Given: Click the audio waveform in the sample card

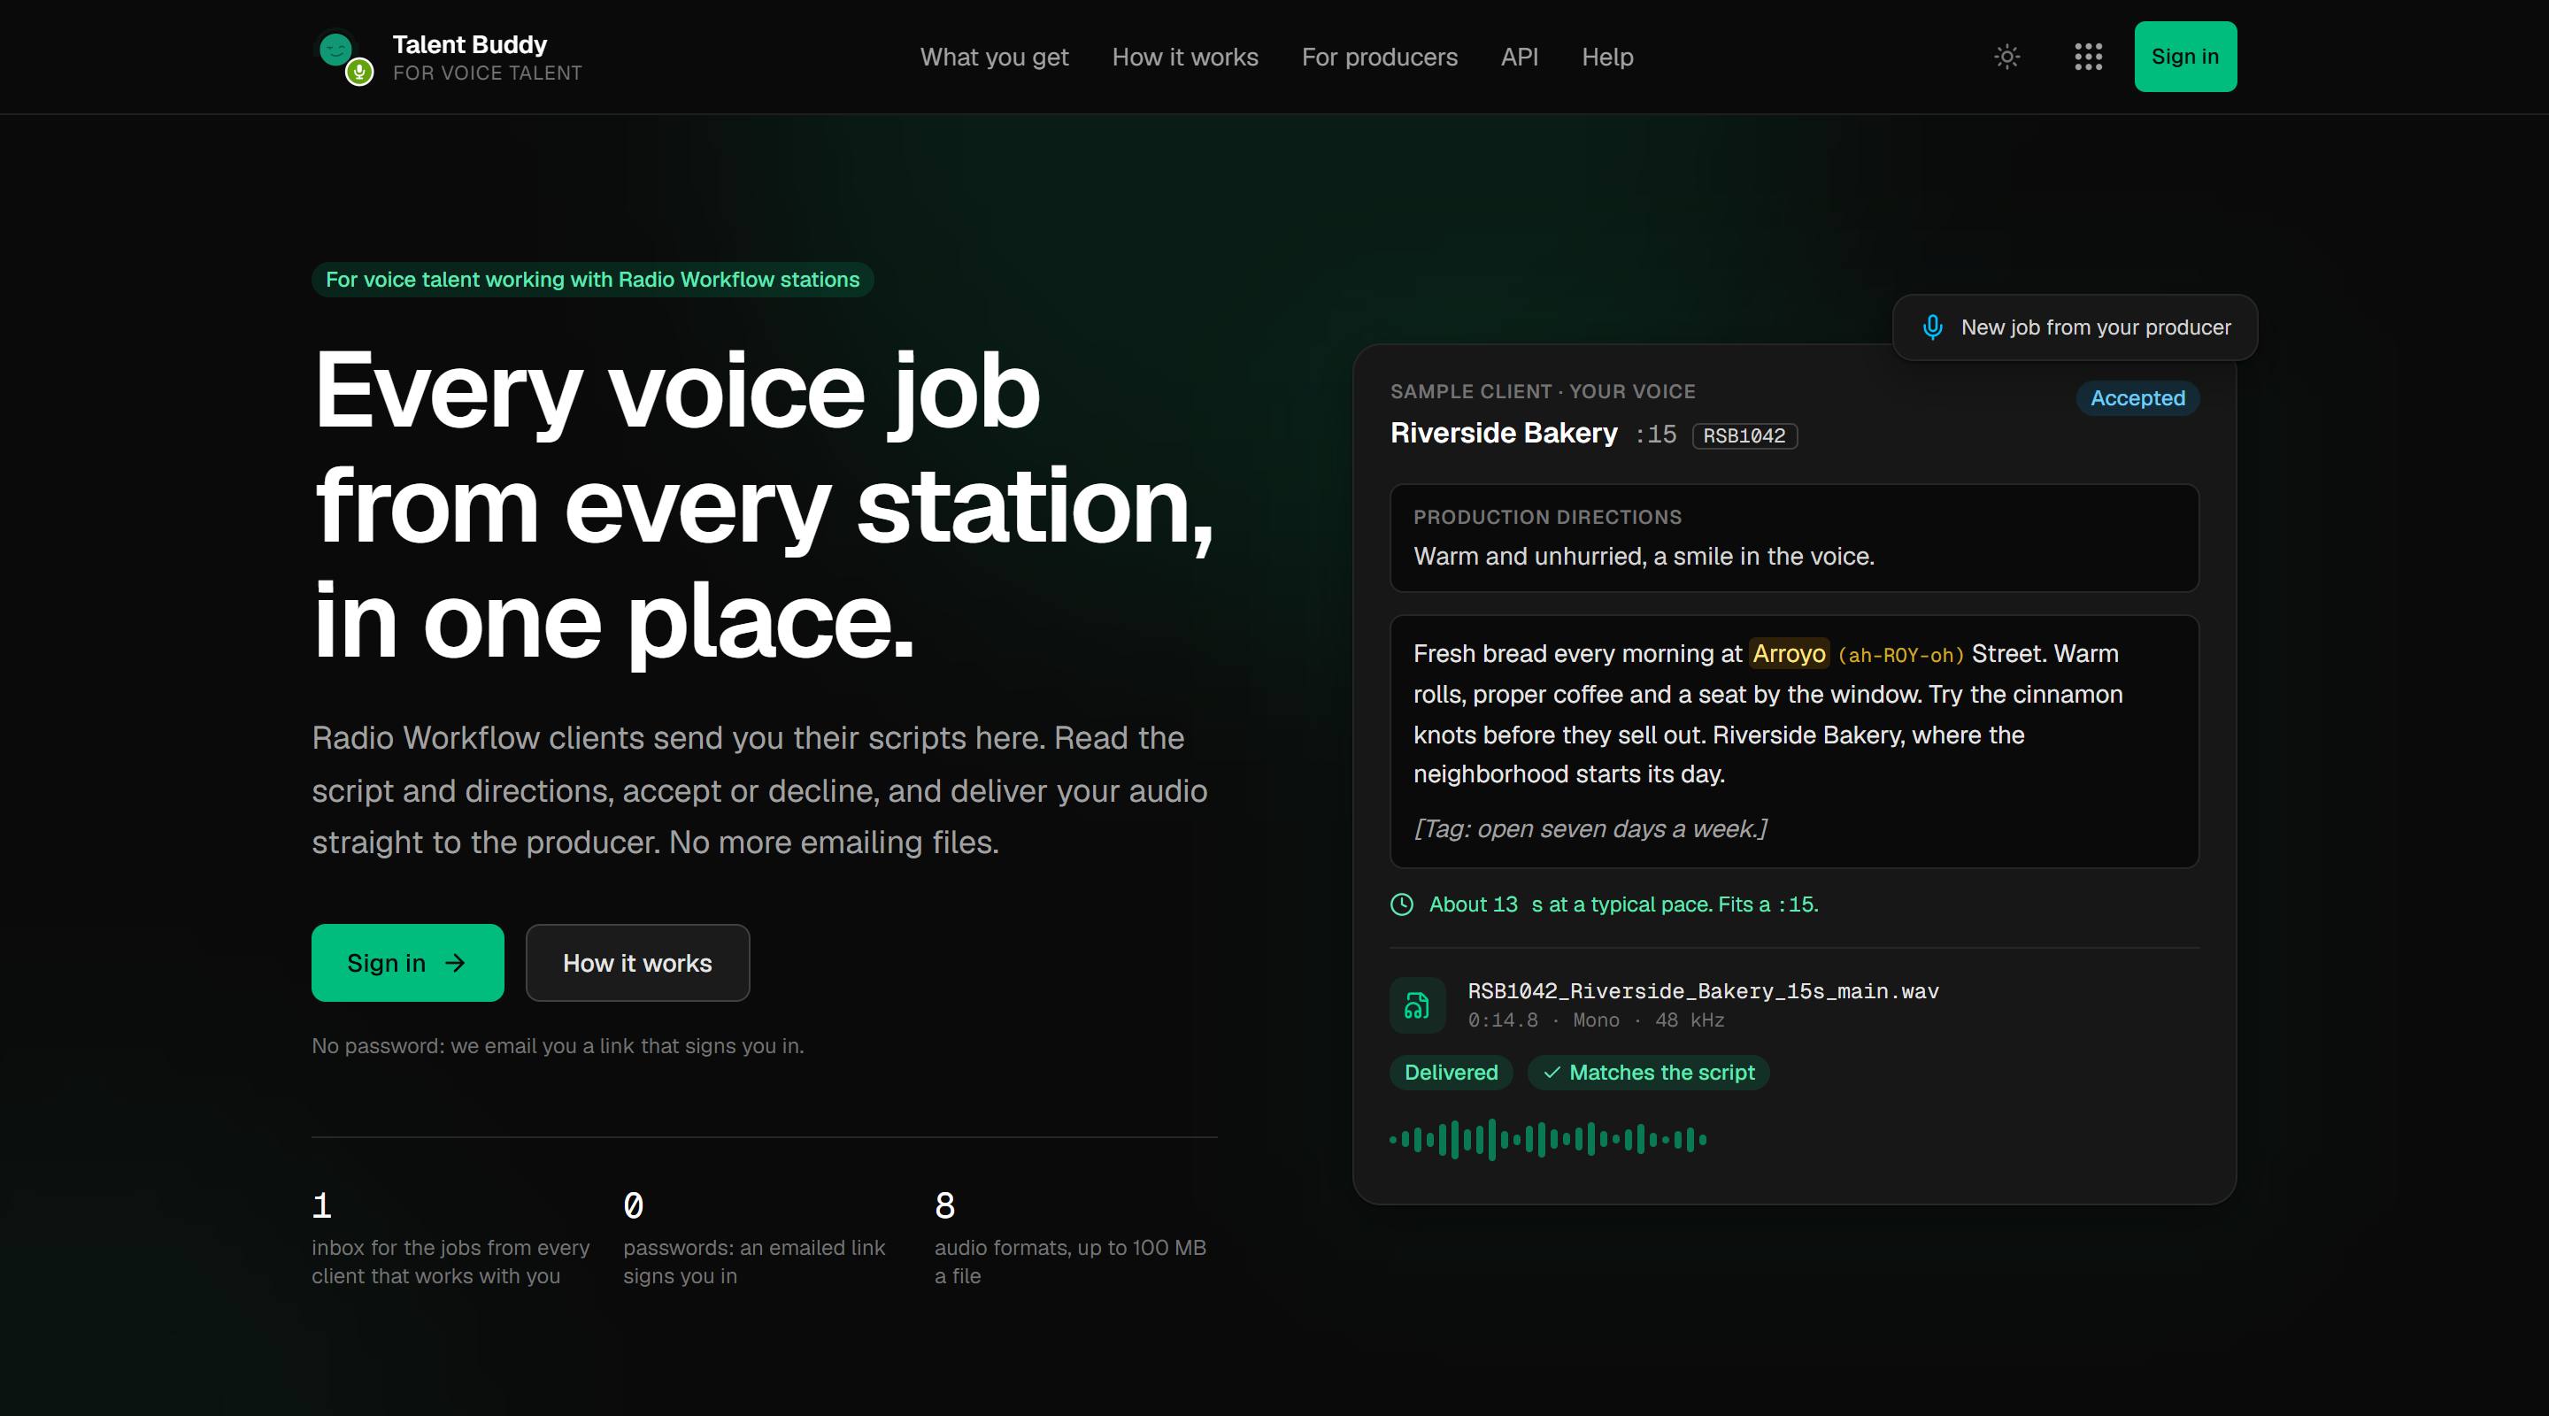Looking at the screenshot, I should click(x=1548, y=1139).
